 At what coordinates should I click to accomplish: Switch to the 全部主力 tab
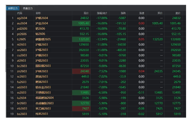[x=13, y=8]
